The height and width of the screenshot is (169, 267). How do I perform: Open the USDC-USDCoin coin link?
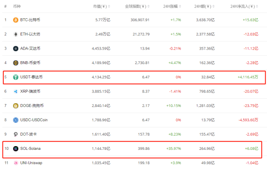pyautogui.click(x=34, y=120)
